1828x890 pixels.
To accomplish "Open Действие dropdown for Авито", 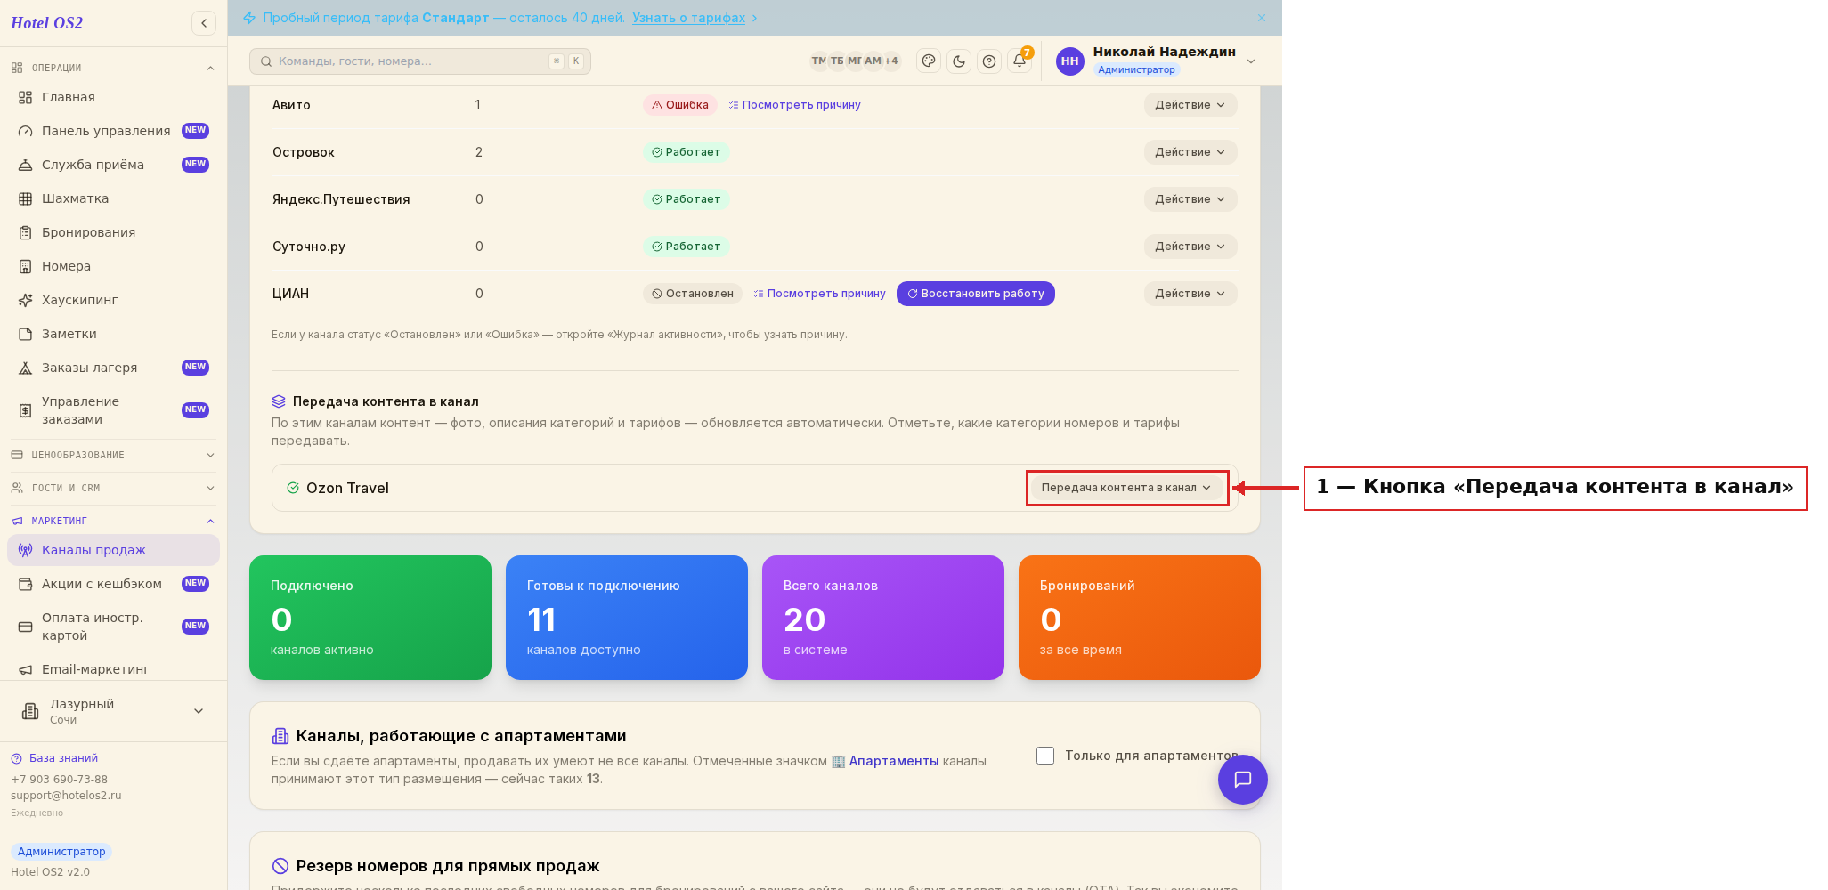I will [x=1190, y=105].
